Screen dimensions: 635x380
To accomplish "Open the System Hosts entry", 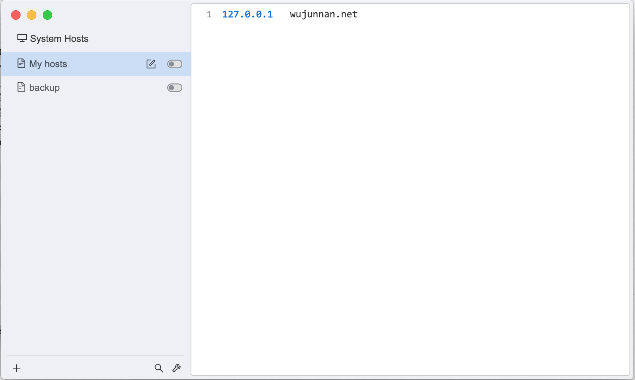I will 96,39.
